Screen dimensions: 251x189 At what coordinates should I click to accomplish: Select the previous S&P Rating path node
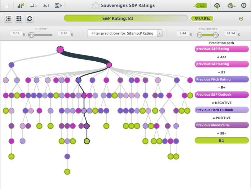(221, 49)
